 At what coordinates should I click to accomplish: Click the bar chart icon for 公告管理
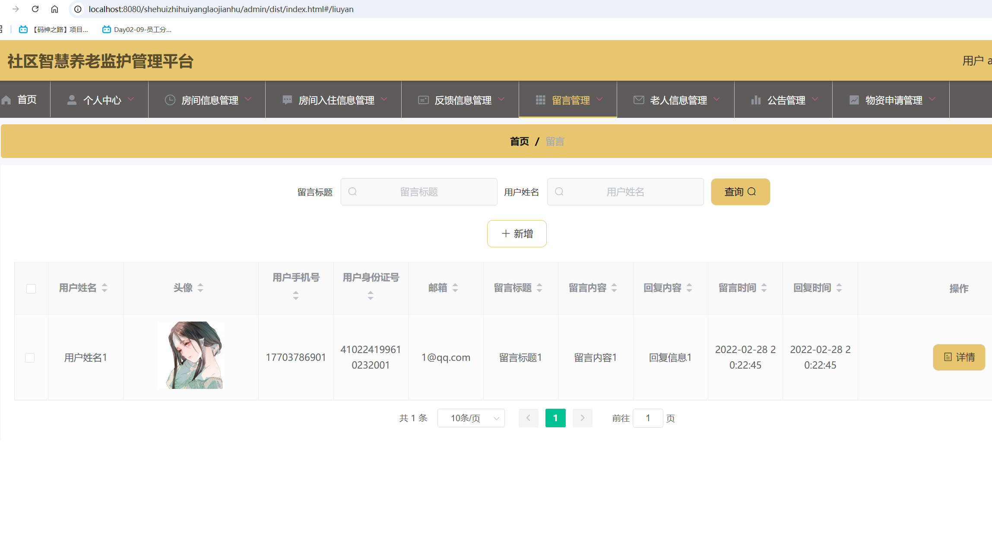tap(756, 99)
